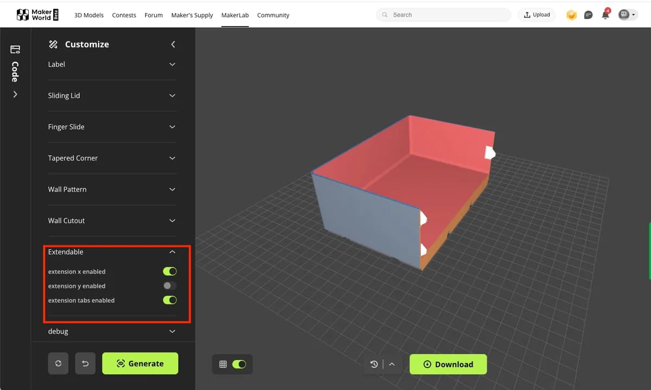Click the undo arrow icon button
This screenshot has width=651, height=390.
pos(85,363)
